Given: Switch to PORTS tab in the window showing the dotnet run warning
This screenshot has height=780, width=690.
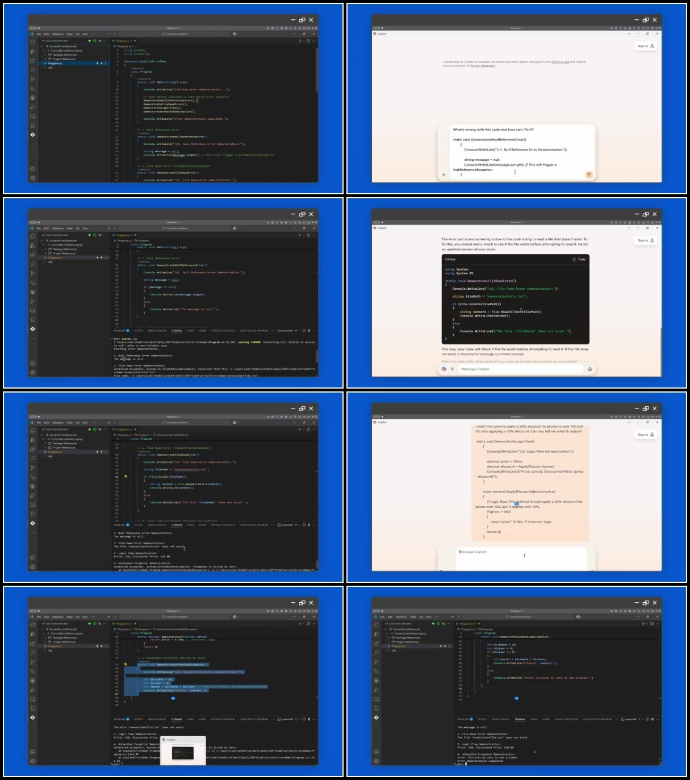Looking at the screenshot, I should click(190, 331).
